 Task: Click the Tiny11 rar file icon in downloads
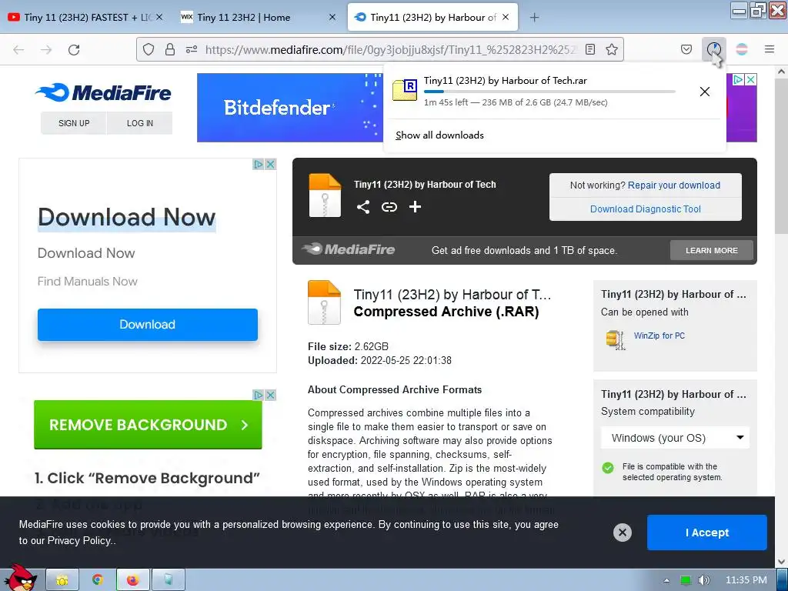(405, 91)
